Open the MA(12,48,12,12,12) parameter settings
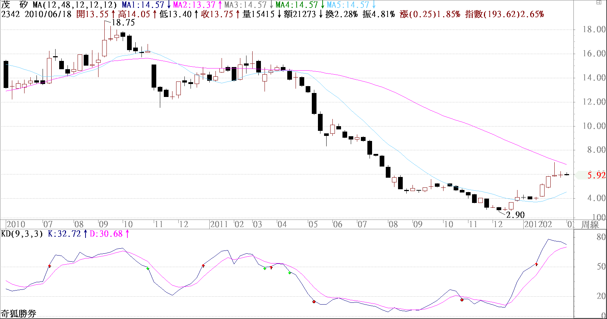Image resolution: width=607 pixels, height=319 pixels. pyautogui.click(x=75, y=5)
